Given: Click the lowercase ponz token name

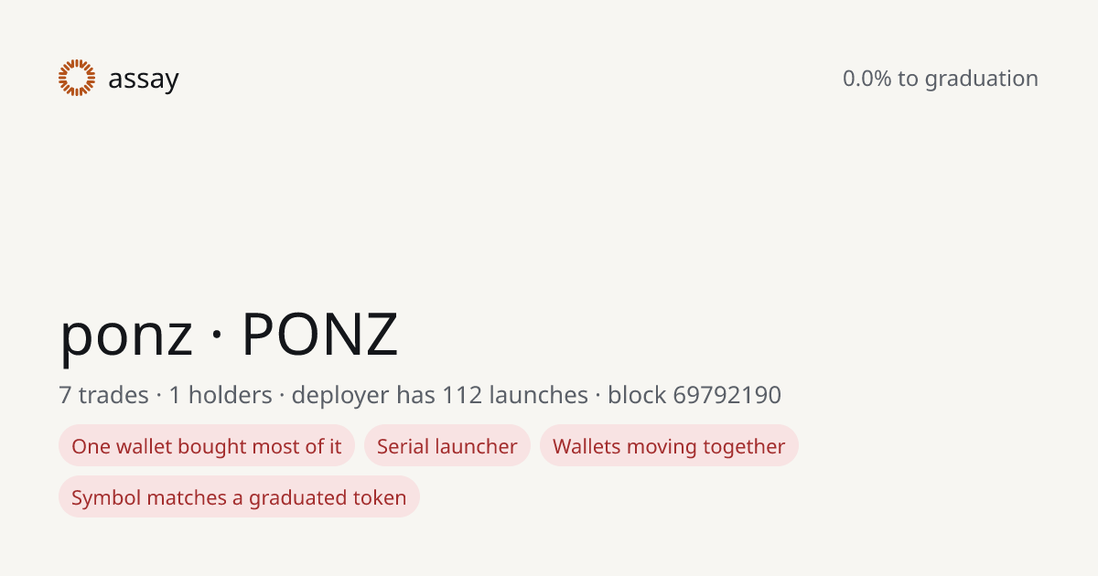Looking at the screenshot, I should pos(126,335).
